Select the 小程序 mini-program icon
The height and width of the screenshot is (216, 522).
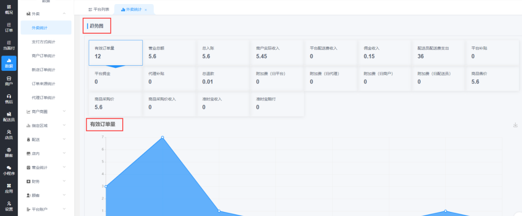tap(9, 170)
